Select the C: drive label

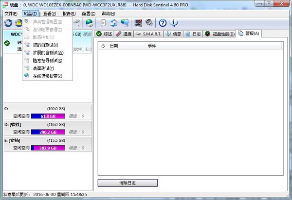6,109
